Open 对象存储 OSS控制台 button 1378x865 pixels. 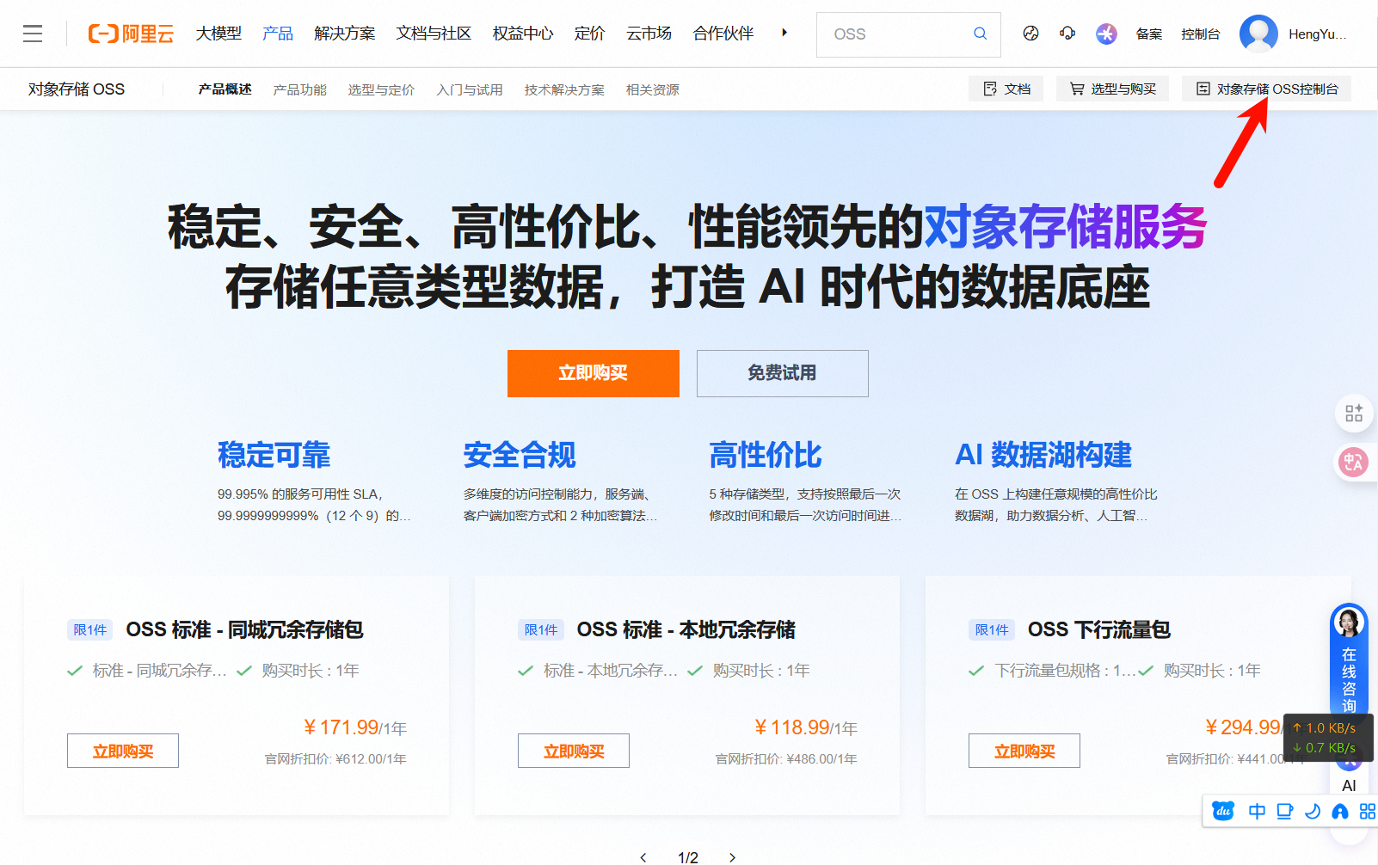click(1266, 89)
